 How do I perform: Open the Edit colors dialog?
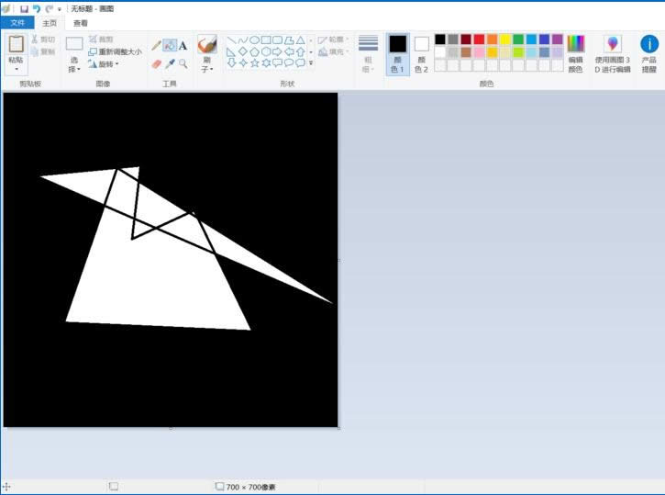pyautogui.click(x=575, y=54)
